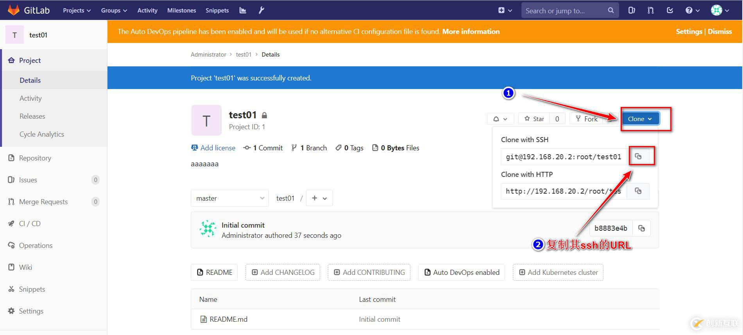The image size is (743, 335).
Task: Click the GitLab fox logo
Action: coord(14,10)
